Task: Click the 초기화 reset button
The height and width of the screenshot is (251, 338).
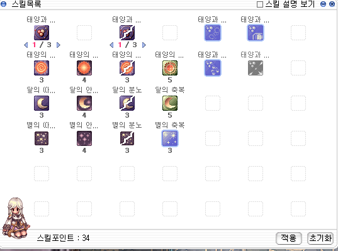Action: click(320, 238)
